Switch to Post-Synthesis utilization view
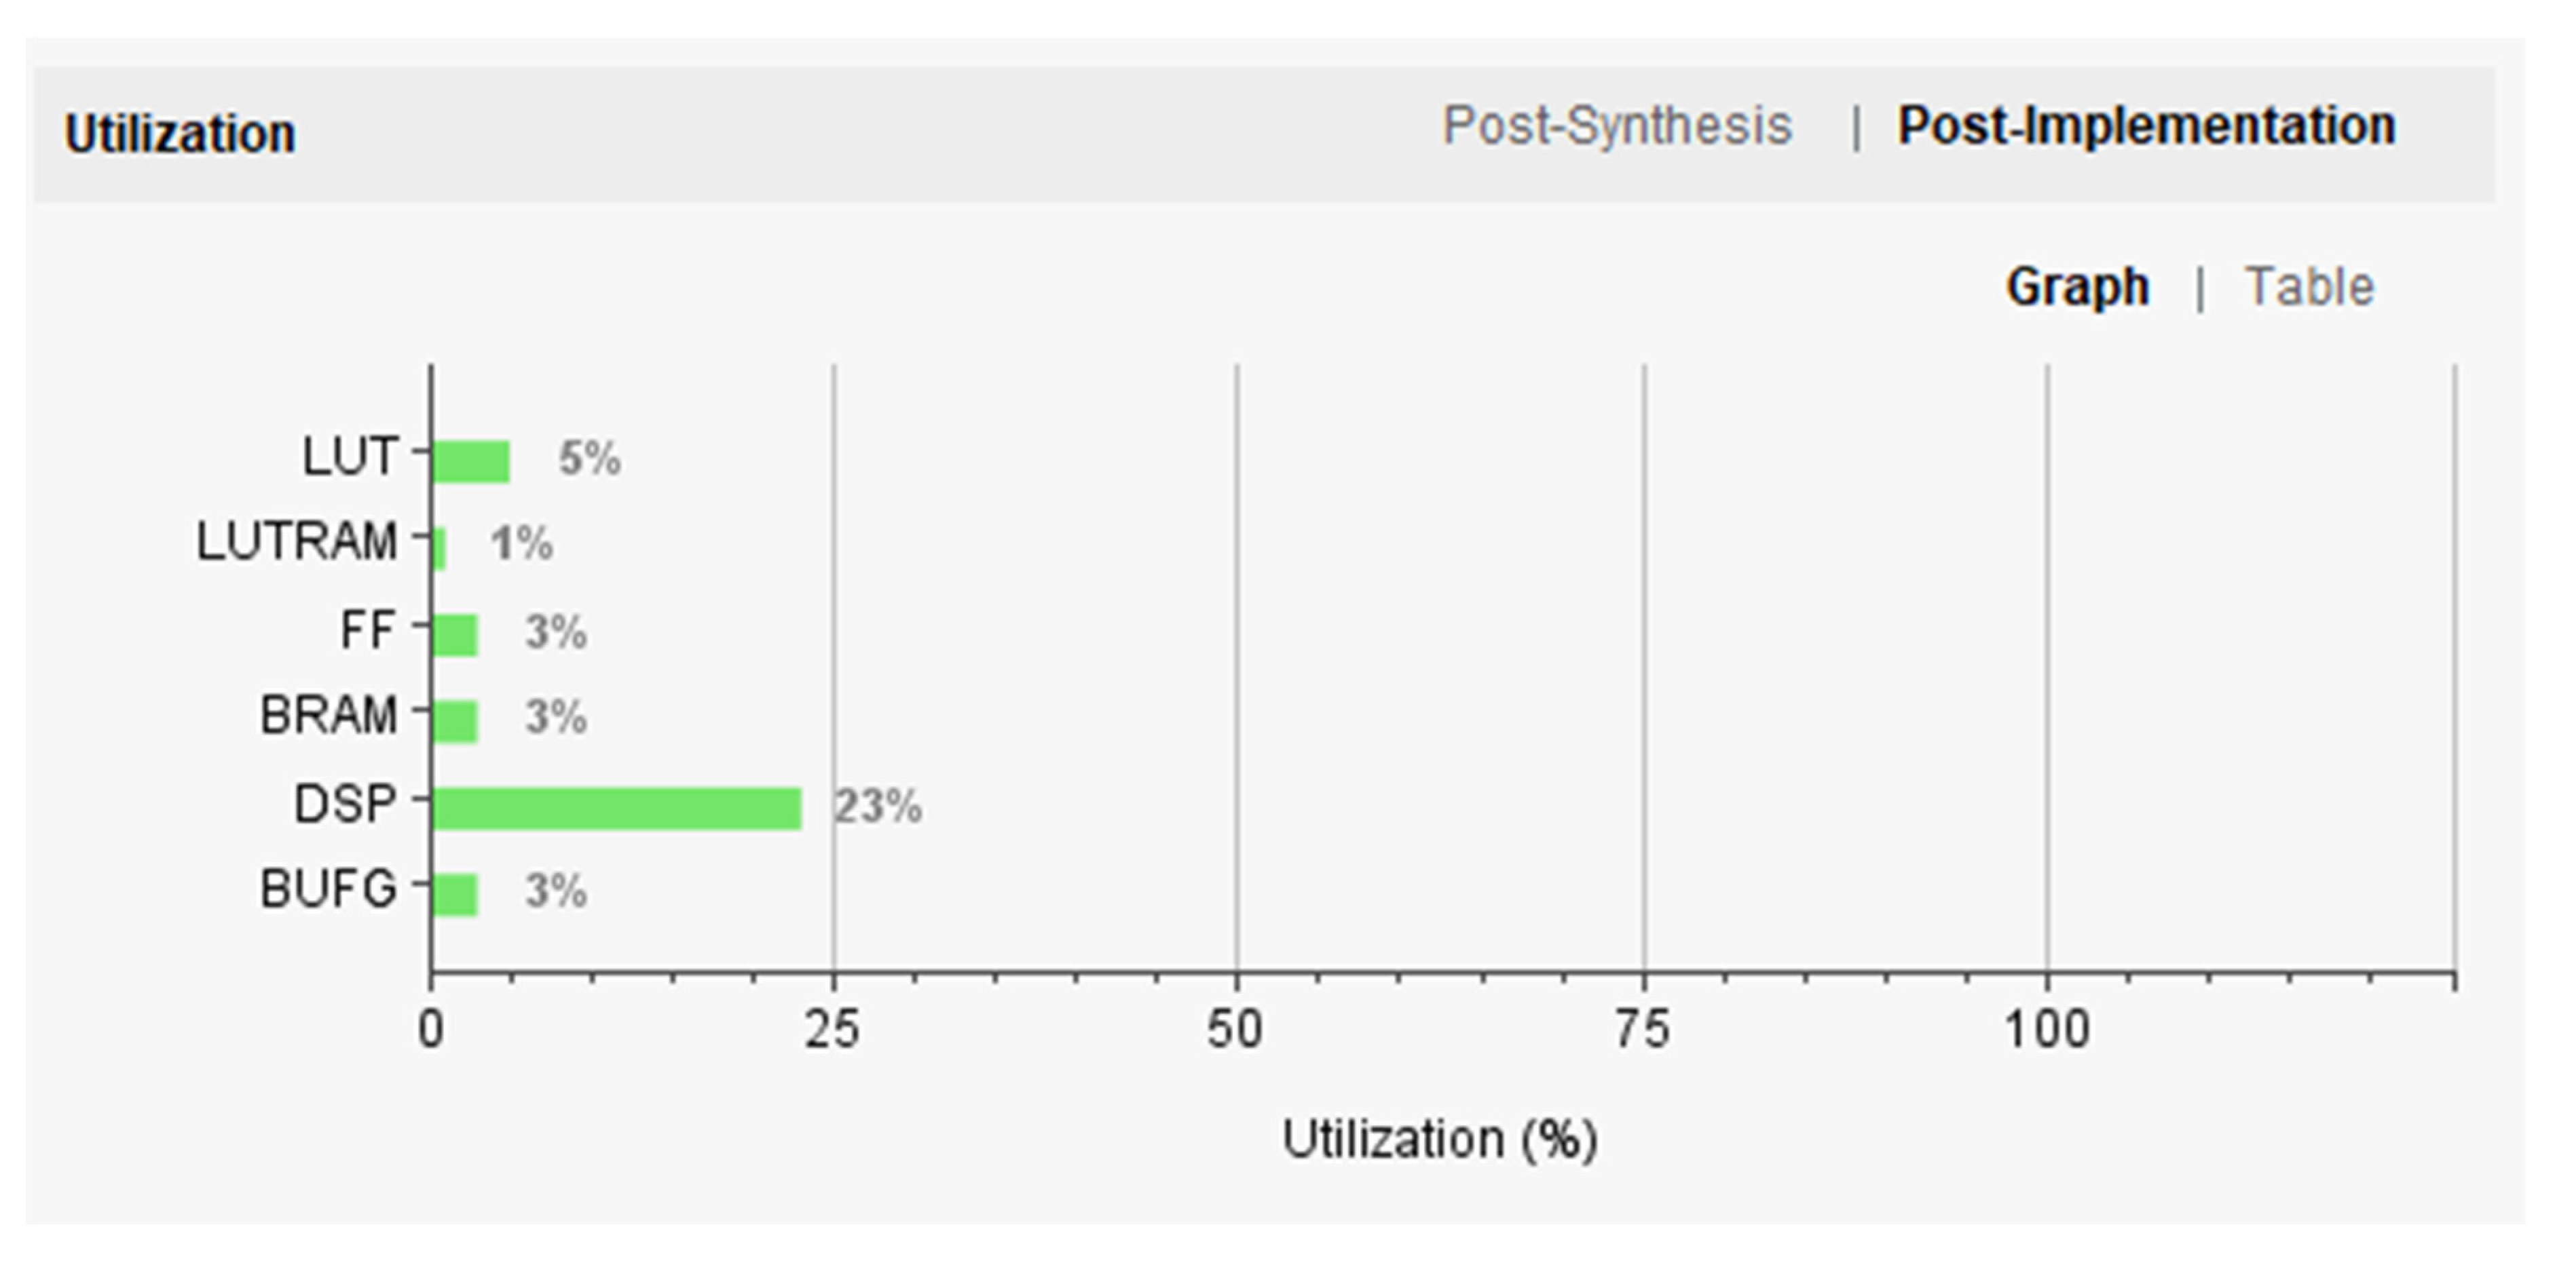Viewport: 2555px width, 1261px height. point(1616,126)
